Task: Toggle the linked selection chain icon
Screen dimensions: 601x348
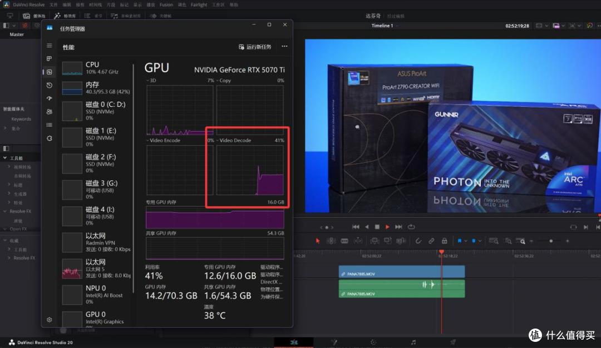Action: pyautogui.click(x=431, y=241)
